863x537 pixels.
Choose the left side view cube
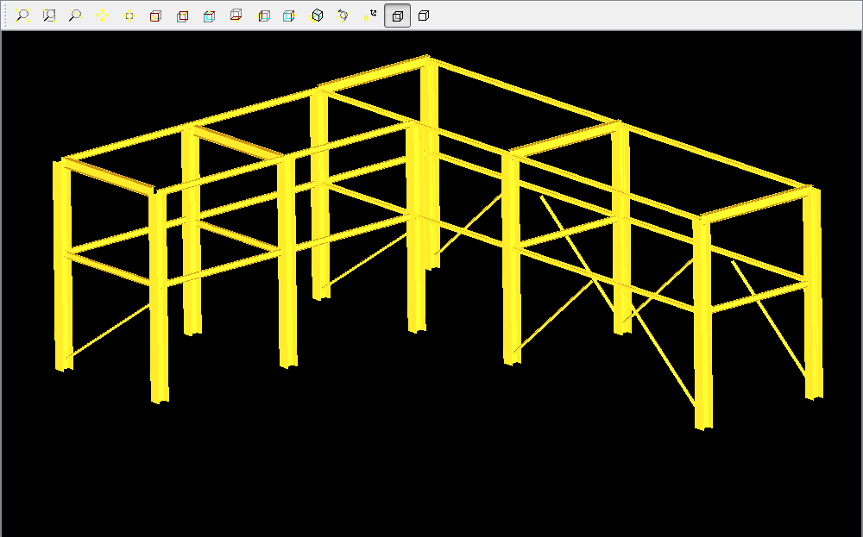click(263, 16)
